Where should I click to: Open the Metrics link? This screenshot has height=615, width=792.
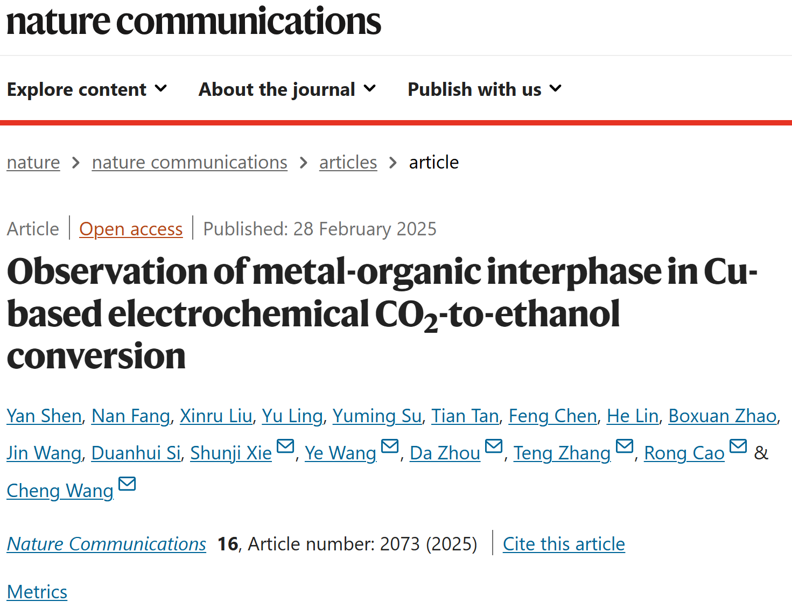click(x=37, y=592)
